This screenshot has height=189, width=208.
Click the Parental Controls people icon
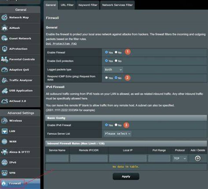point(4,59)
